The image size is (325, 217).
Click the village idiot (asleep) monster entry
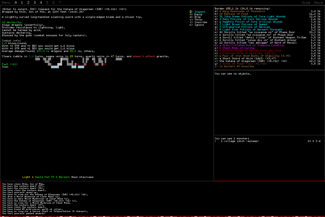267,141
